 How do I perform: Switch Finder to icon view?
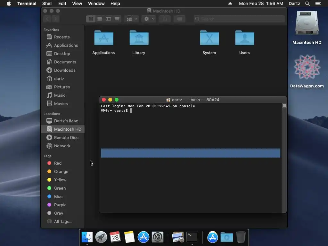(91, 19)
